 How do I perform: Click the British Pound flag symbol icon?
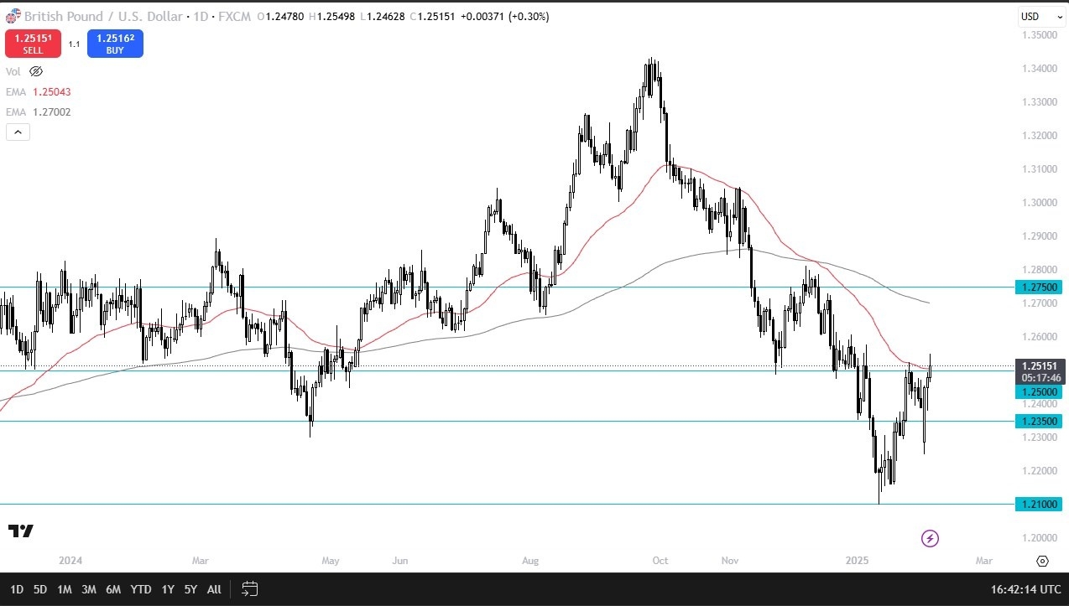pyautogui.click(x=12, y=16)
